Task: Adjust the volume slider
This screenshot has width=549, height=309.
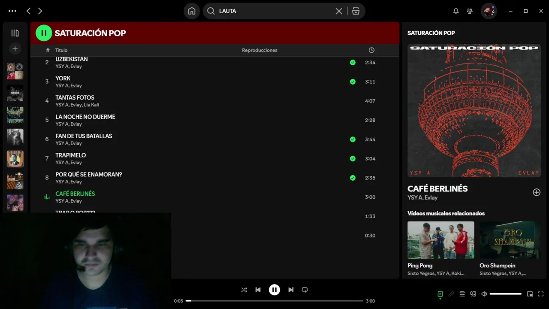Action: (x=506, y=294)
